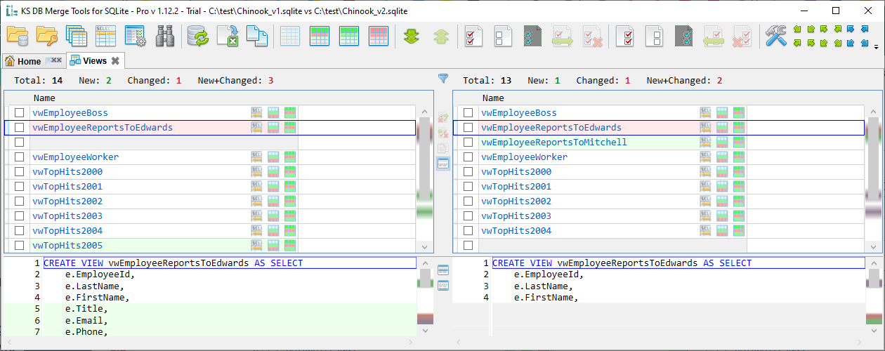
Task: Check the left vwEmployeeBoss checkbox
Action: pyautogui.click(x=19, y=112)
